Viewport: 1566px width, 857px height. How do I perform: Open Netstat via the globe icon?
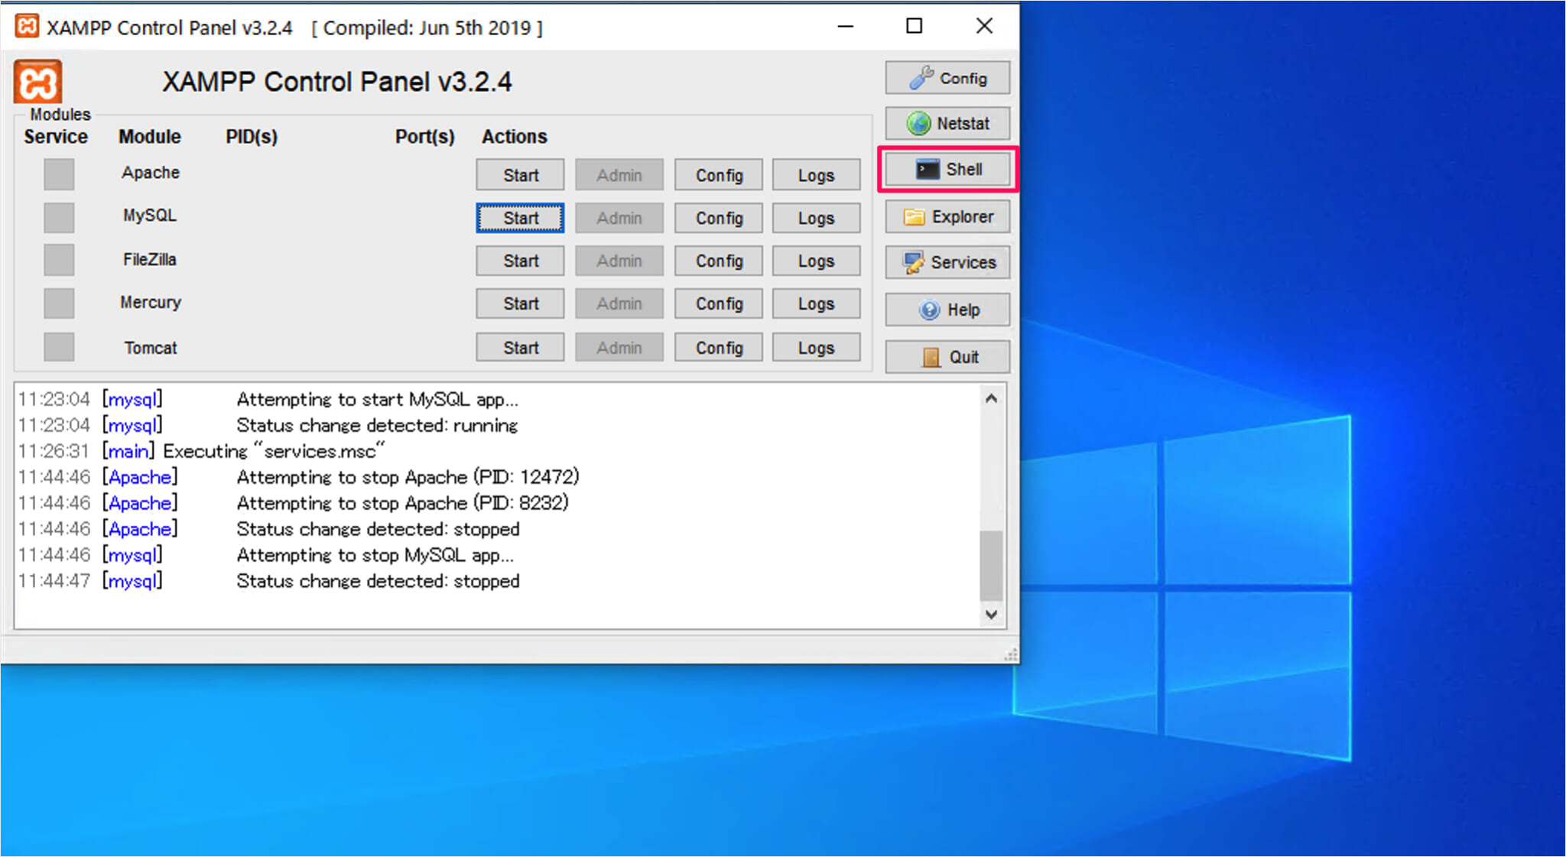click(947, 123)
